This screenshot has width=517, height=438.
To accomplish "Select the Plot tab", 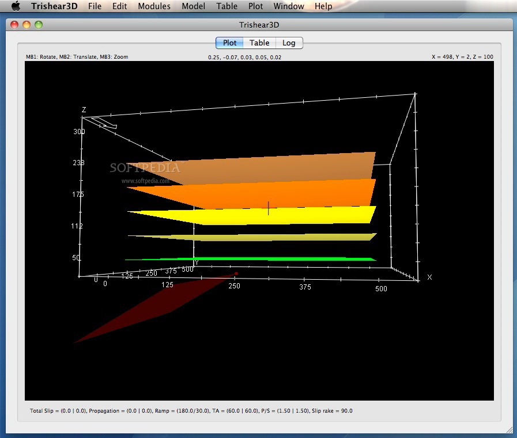I will click(x=229, y=43).
